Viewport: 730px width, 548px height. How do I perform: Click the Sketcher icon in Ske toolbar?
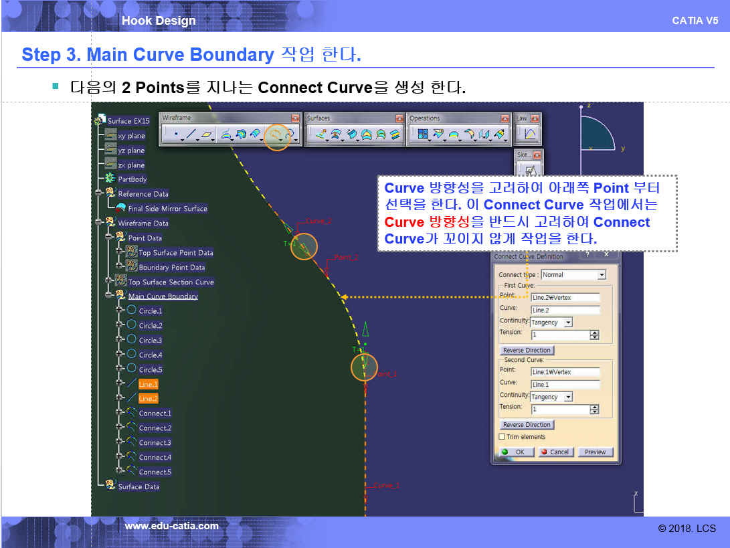coord(530,170)
